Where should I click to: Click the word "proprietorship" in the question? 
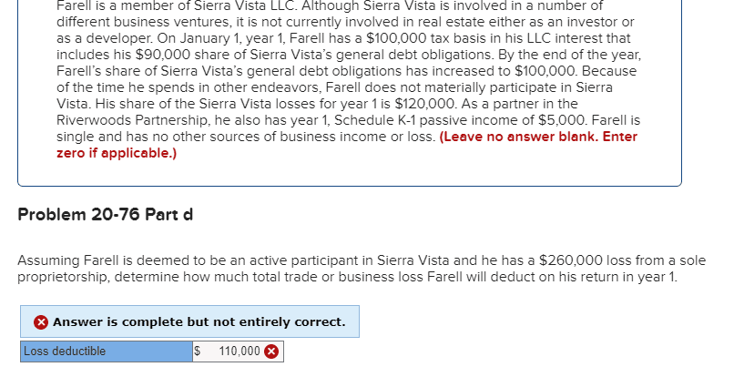pos(64,277)
